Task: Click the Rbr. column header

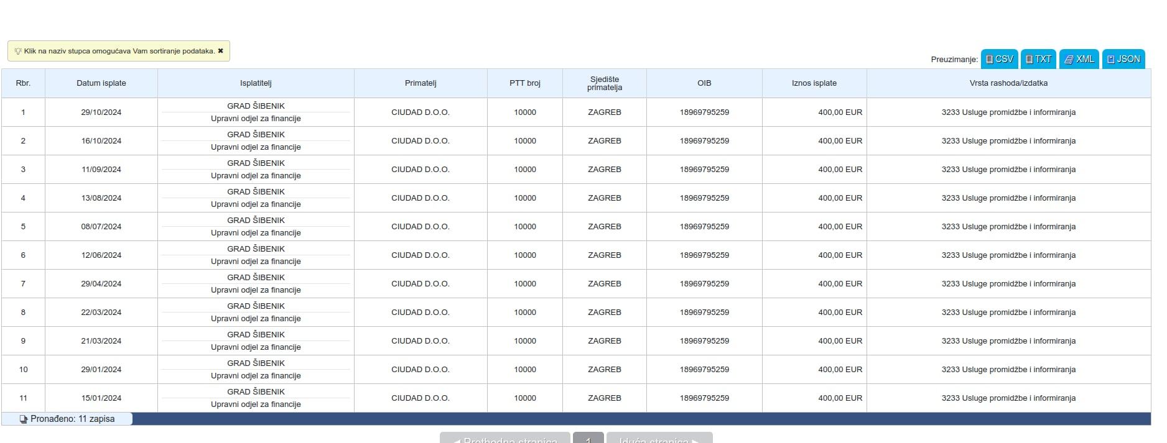Action: click(23, 83)
